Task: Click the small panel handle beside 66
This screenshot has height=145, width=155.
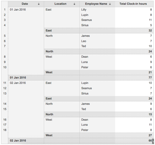Action: click(153, 141)
